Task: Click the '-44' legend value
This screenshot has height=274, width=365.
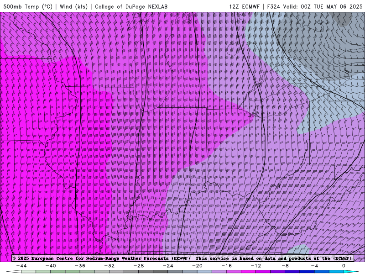Action: [x=21, y=266]
